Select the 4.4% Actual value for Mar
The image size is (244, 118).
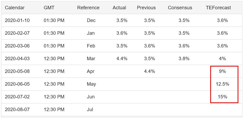point(122,59)
